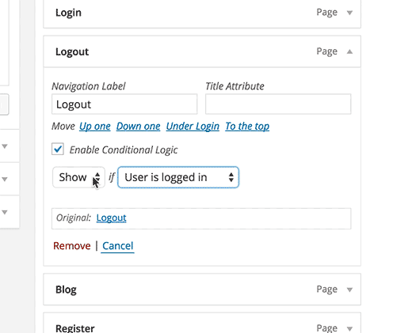The width and height of the screenshot is (412, 333).
Task: Expand the Login menu item arrow
Action: pyautogui.click(x=349, y=13)
